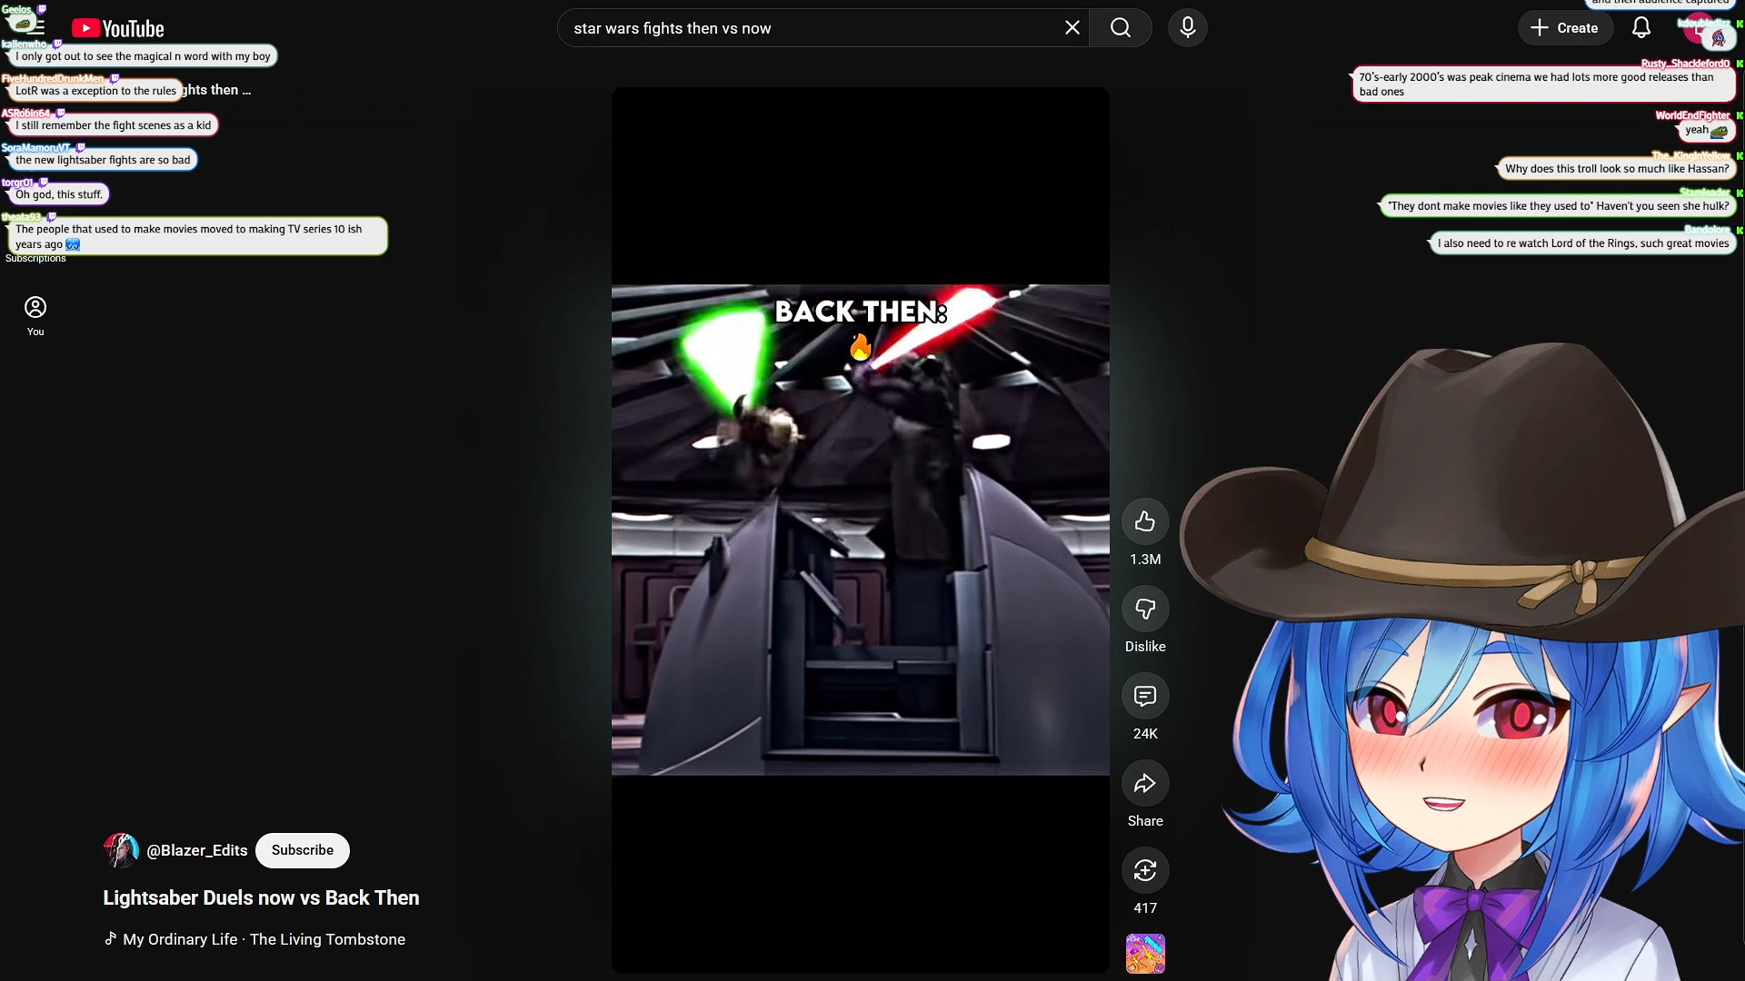Click the magnifying glass search button
Screen dimensions: 1745x981
[x=1120, y=28]
